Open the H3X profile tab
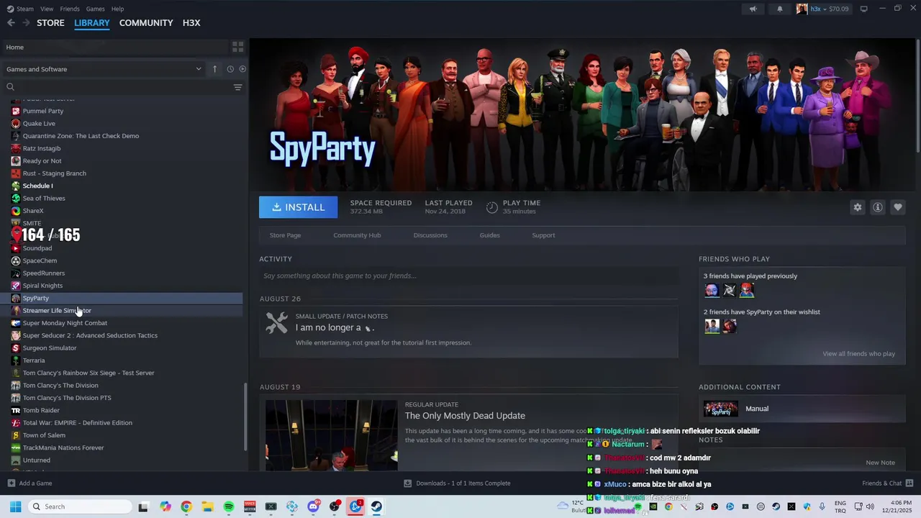Screen dimensions: 921x518 (191, 23)
